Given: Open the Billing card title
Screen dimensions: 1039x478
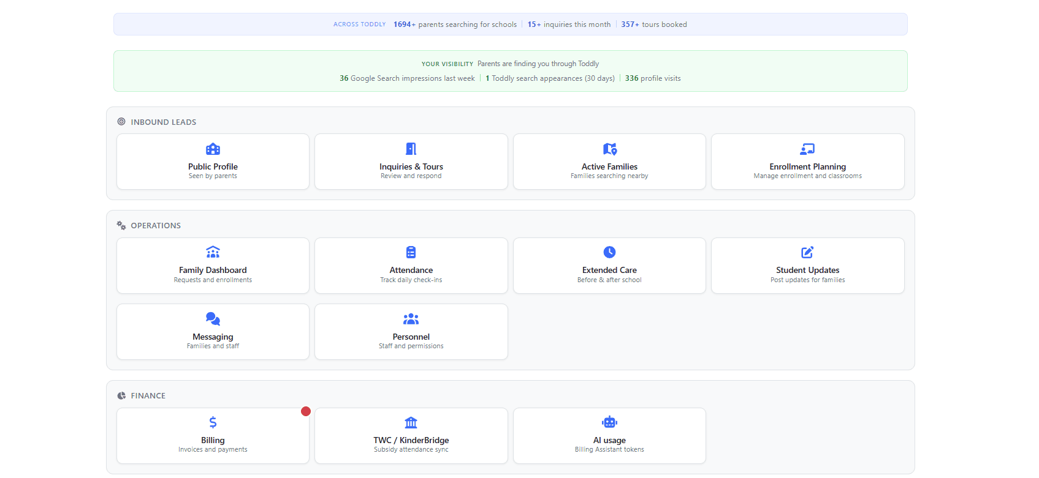Looking at the screenshot, I should [x=213, y=440].
